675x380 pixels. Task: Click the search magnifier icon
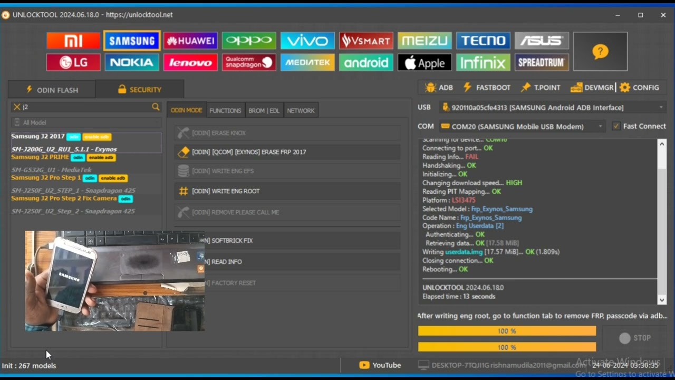pyautogui.click(x=156, y=107)
